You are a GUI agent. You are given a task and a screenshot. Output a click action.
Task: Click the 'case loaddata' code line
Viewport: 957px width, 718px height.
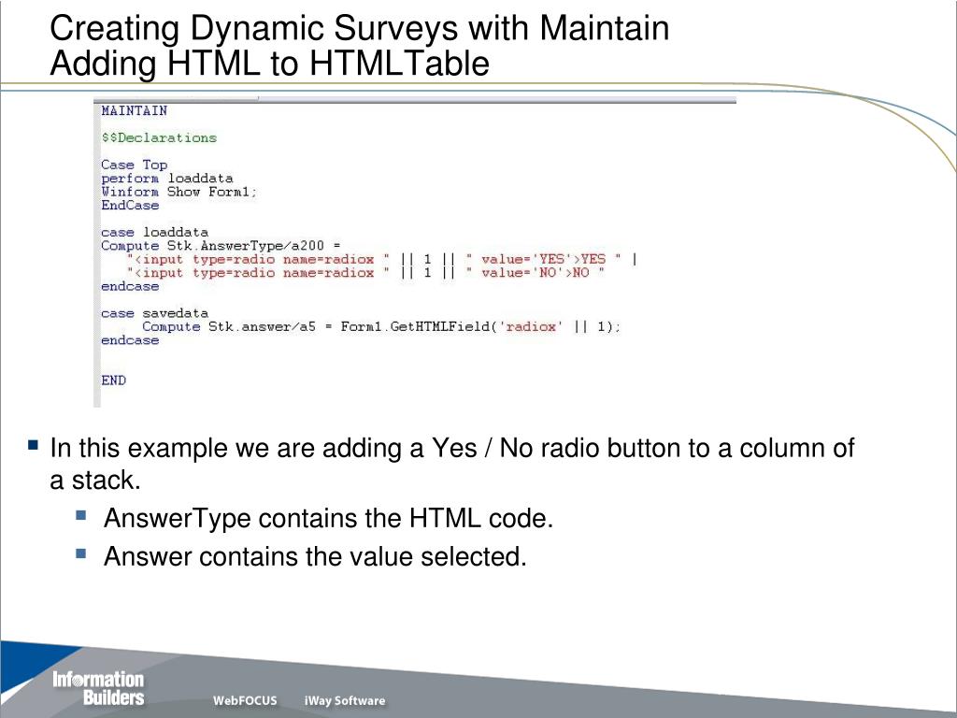click(155, 232)
